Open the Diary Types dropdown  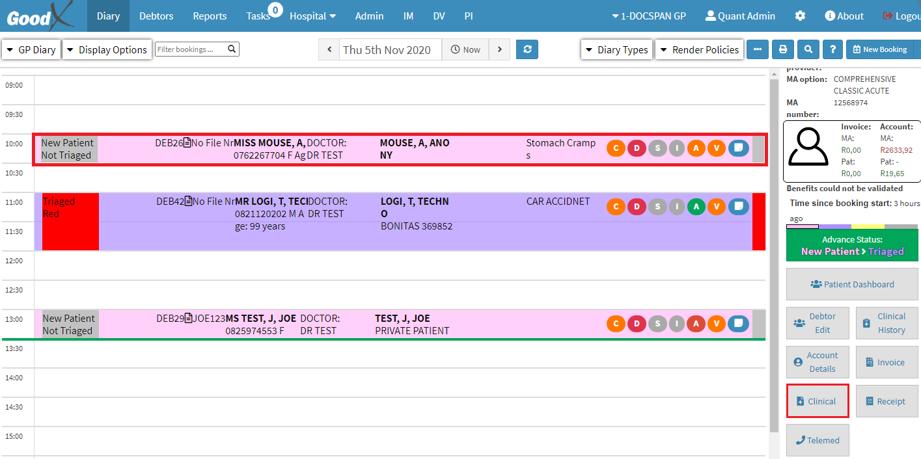(616, 49)
